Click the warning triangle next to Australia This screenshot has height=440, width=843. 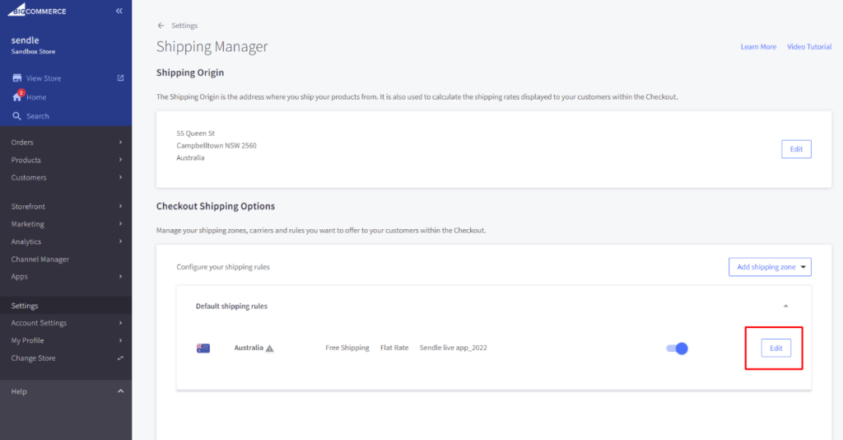[x=269, y=349]
